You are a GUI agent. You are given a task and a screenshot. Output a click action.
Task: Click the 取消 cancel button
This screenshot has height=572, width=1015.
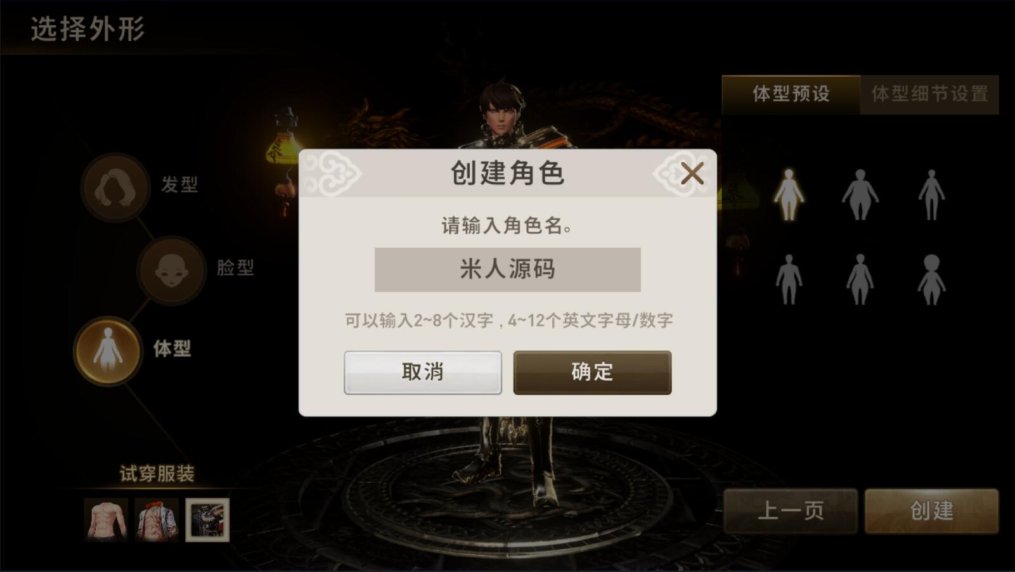(423, 372)
